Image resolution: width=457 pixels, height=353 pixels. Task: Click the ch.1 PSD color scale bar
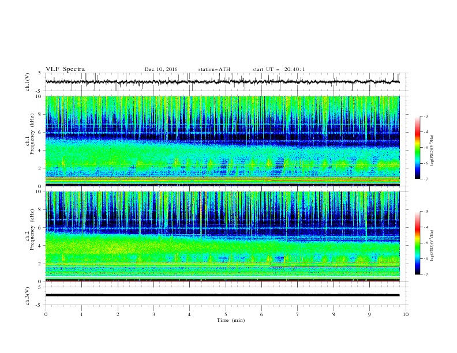click(x=417, y=148)
